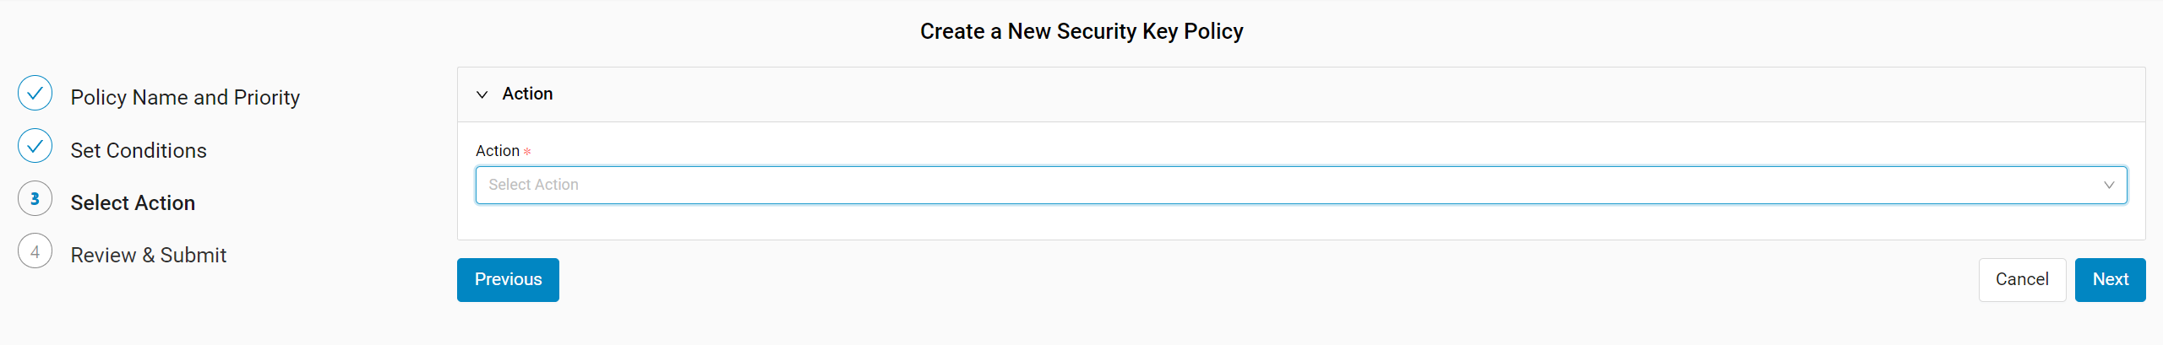
Task: Collapse the Action section using its chevron
Action: point(482,94)
